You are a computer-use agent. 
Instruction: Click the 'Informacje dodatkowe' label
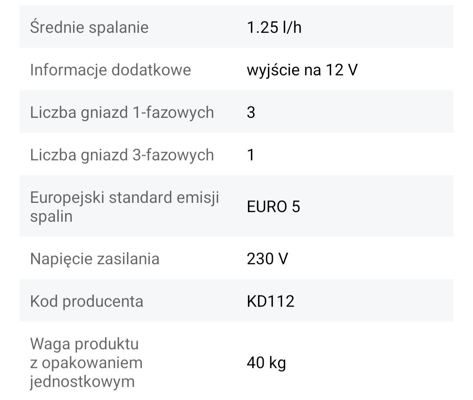click(x=110, y=70)
